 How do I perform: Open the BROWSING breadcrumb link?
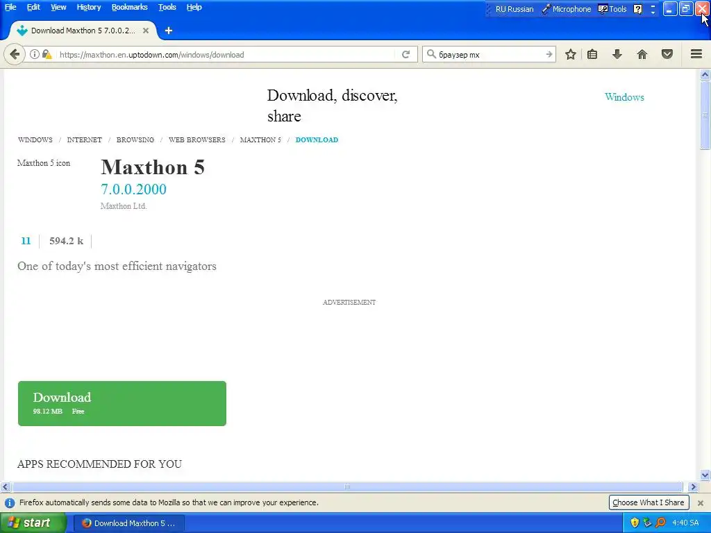pos(135,139)
